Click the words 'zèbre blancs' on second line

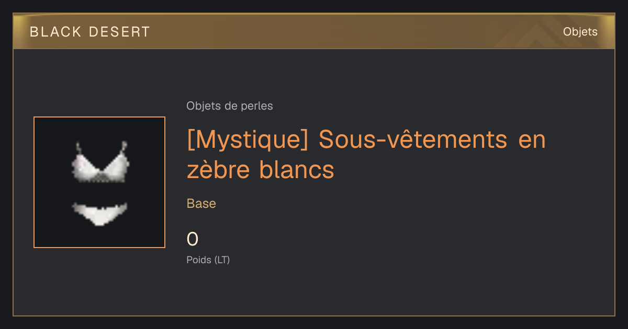tap(260, 170)
